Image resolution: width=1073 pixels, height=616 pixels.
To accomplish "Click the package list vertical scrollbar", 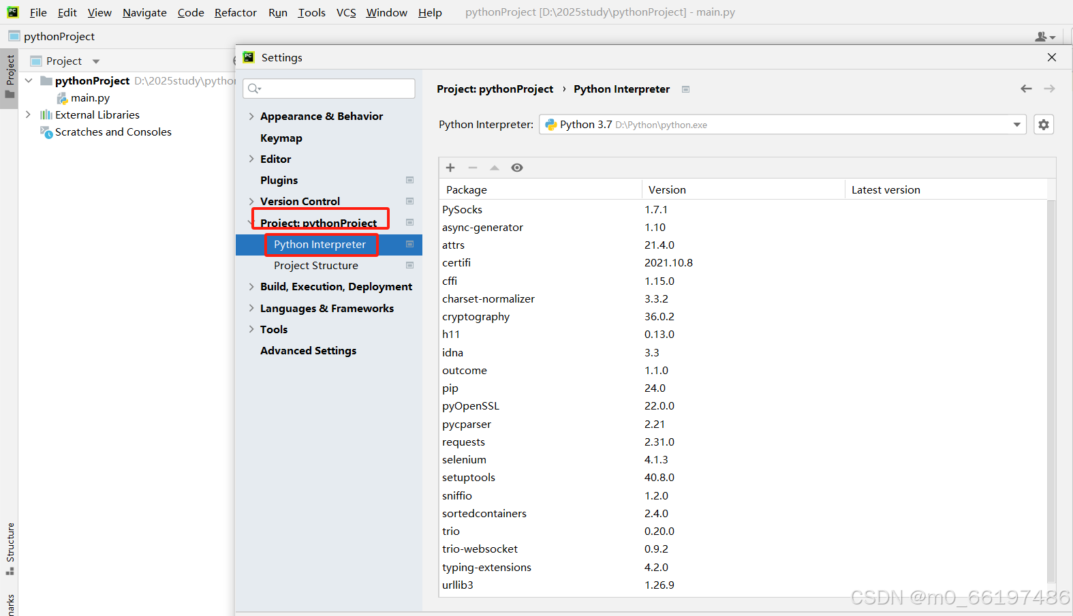I will coord(1051,392).
